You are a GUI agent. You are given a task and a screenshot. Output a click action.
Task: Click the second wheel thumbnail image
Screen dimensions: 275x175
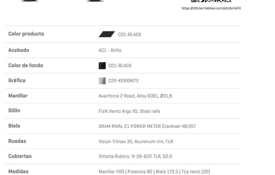(95, 1)
